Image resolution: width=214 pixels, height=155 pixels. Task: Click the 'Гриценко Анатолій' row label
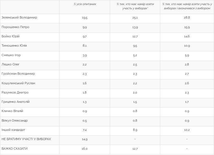[x=16, y=102]
